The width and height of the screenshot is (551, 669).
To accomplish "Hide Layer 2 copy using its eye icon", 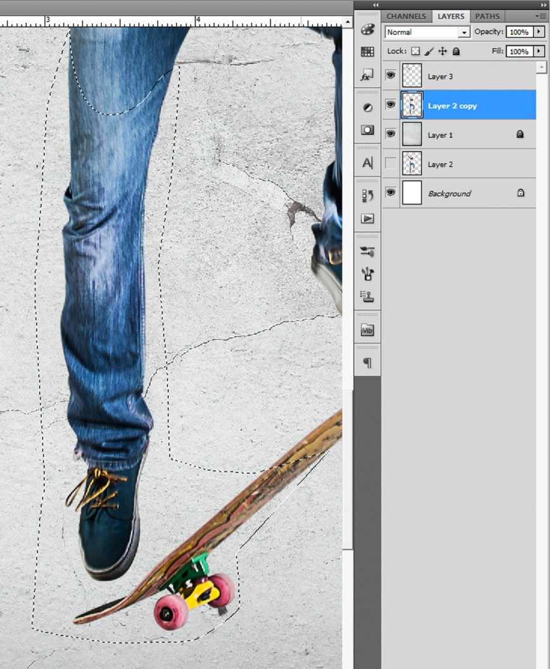I will pyautogui.click(x=390, y=105).
